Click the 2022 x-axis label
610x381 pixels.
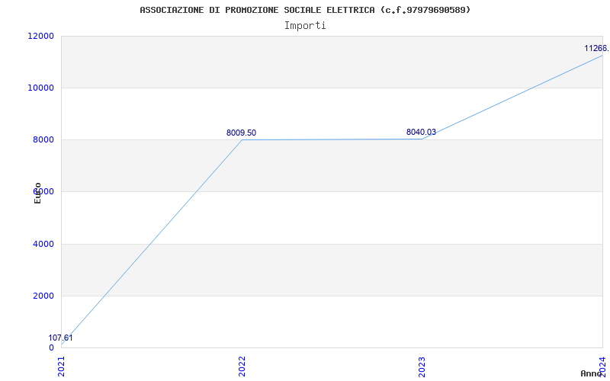[242, 367]
